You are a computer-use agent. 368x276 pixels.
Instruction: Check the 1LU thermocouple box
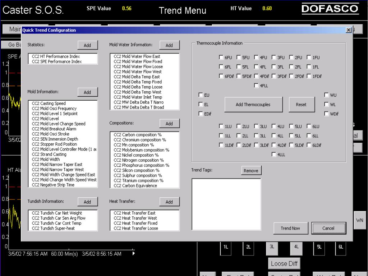tap(221, 126)
